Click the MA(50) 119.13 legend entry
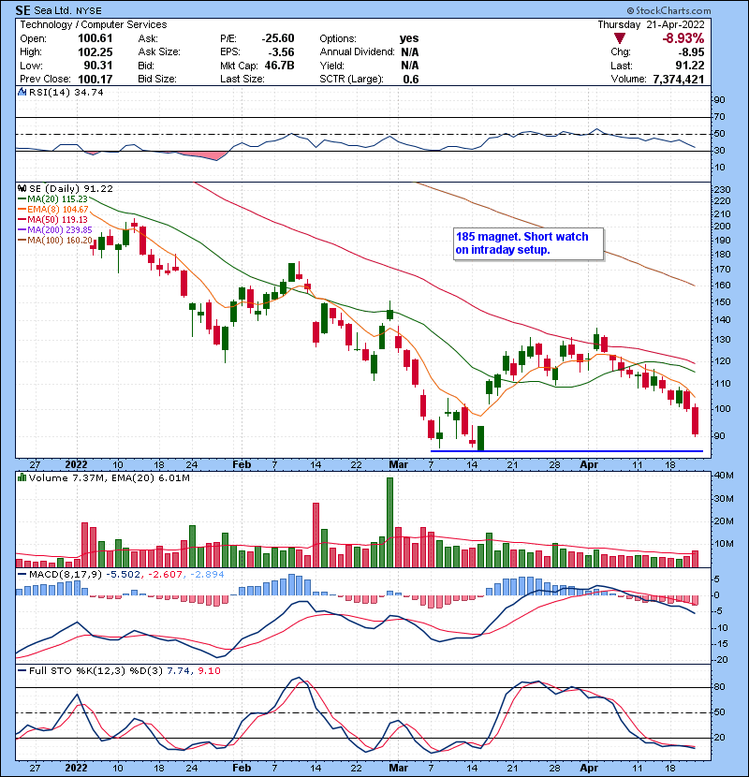The image size is (749, 777). 53,219
